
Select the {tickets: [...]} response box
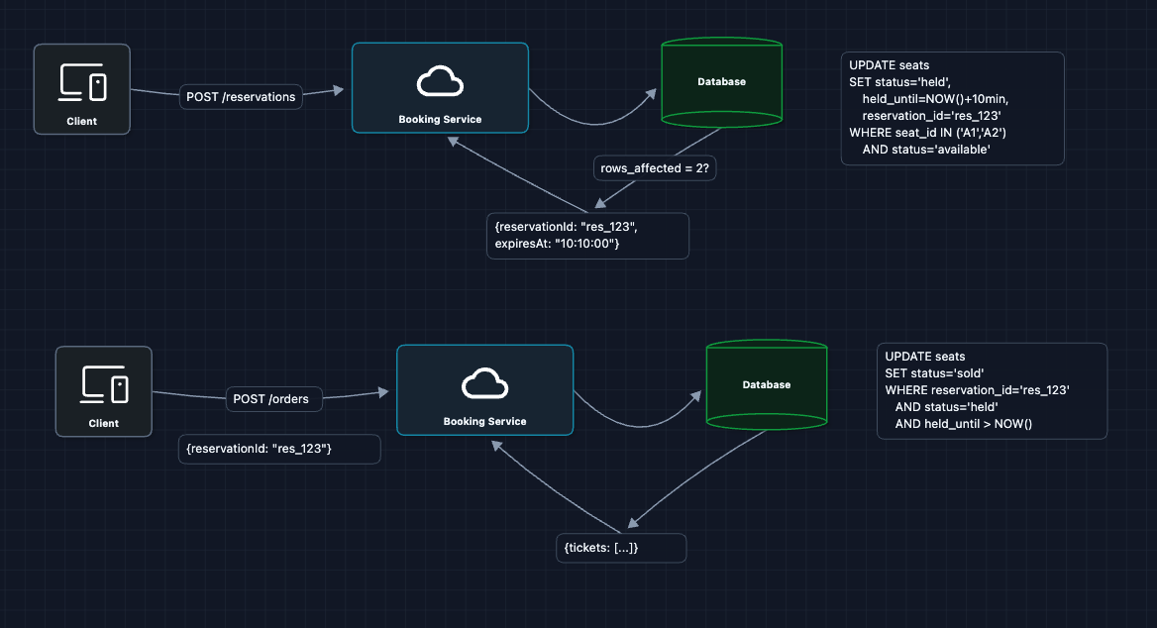coord(621,548)
